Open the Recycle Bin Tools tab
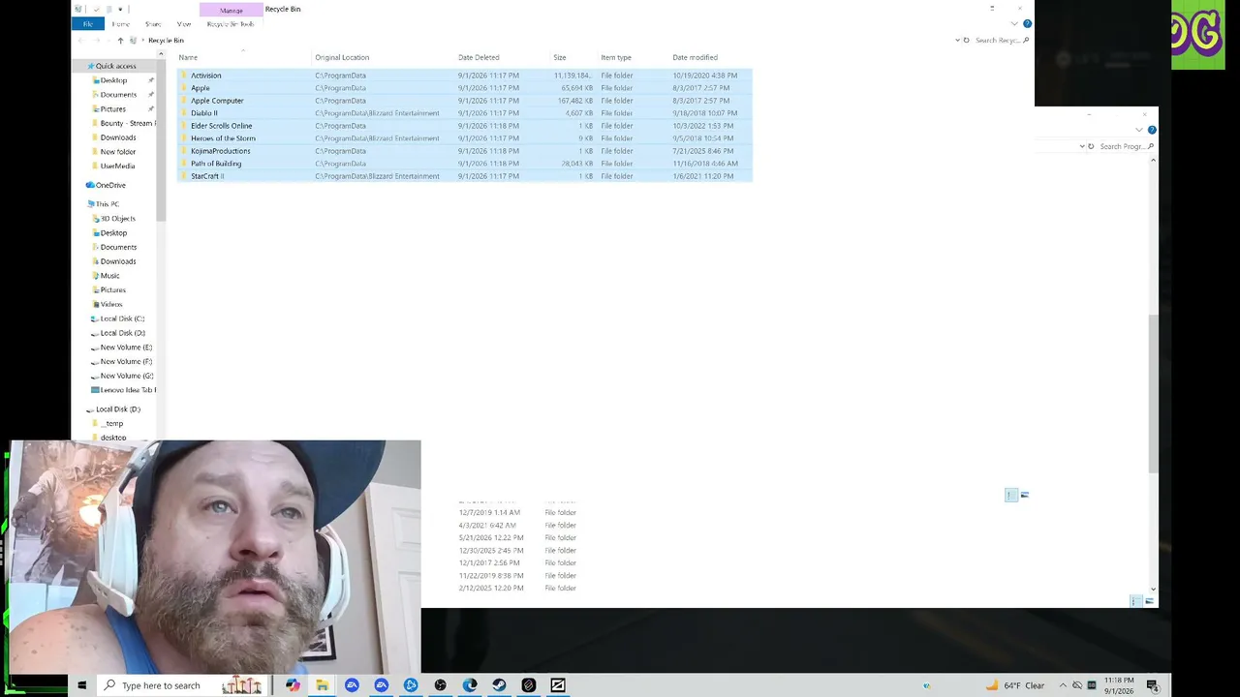 [x=230, y=24]
